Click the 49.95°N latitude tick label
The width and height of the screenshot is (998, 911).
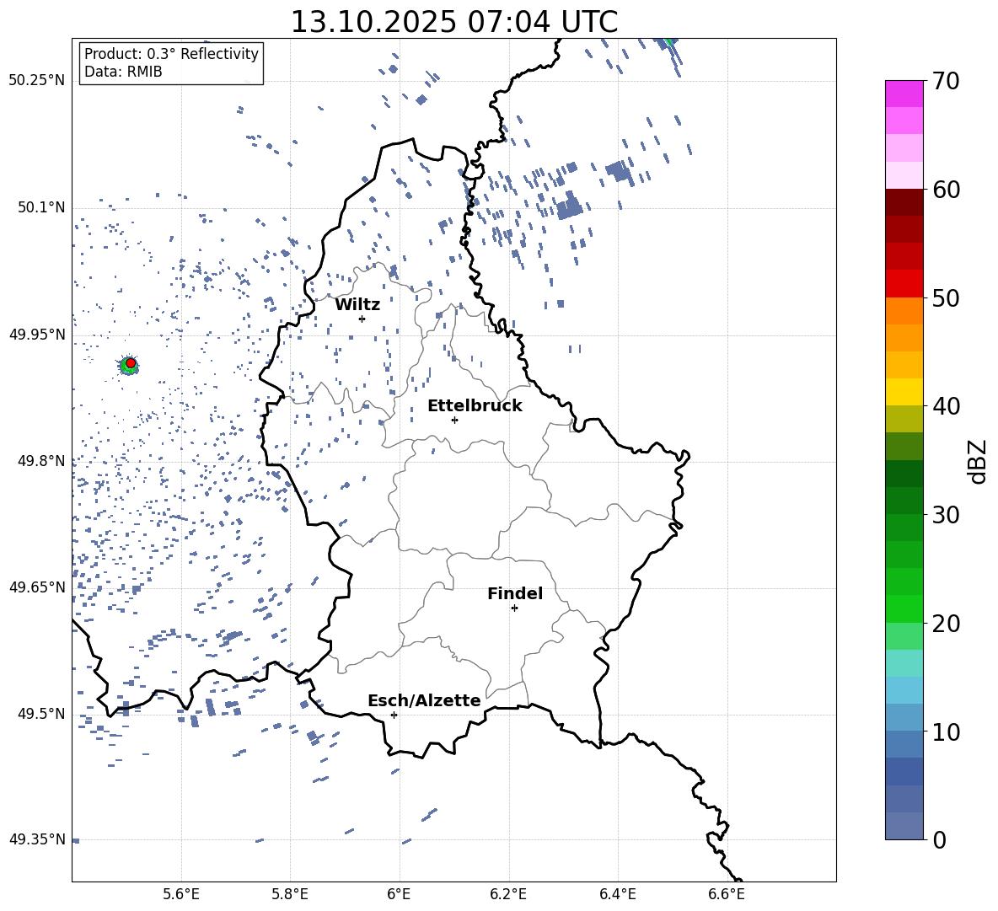coord(37,335)
